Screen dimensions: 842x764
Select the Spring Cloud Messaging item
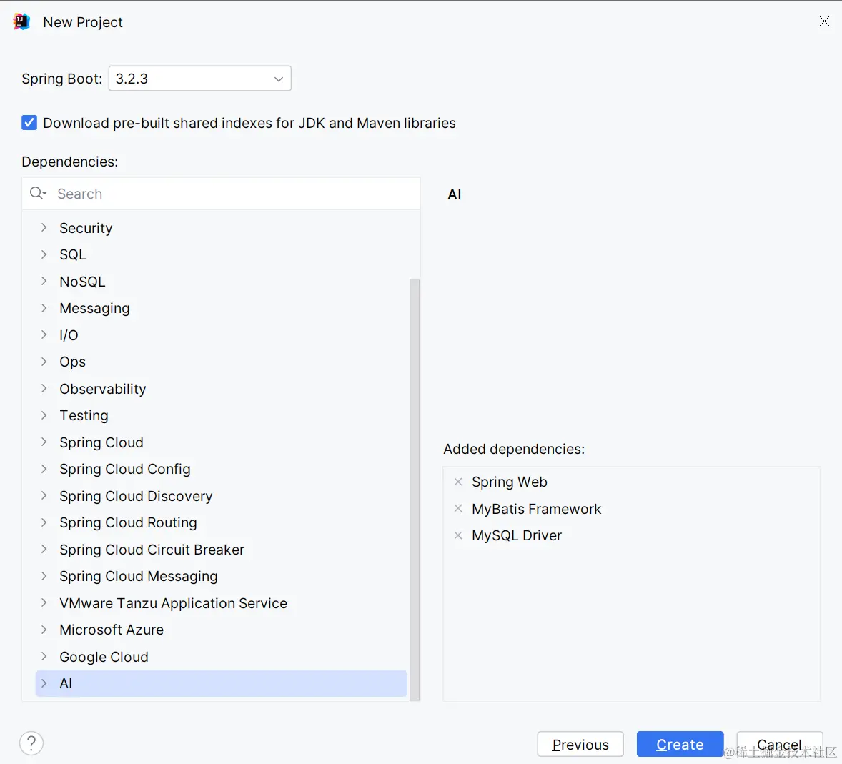tap(139, 577)
